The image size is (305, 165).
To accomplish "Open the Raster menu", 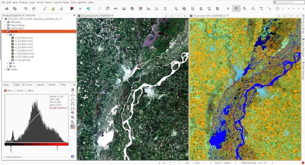I will coord(49,2).
